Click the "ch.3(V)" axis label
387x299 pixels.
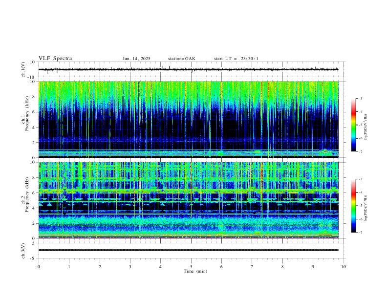point(23,251)
